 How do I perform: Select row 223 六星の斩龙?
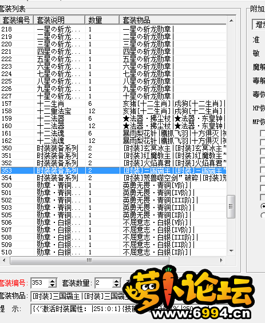[113, 66]
